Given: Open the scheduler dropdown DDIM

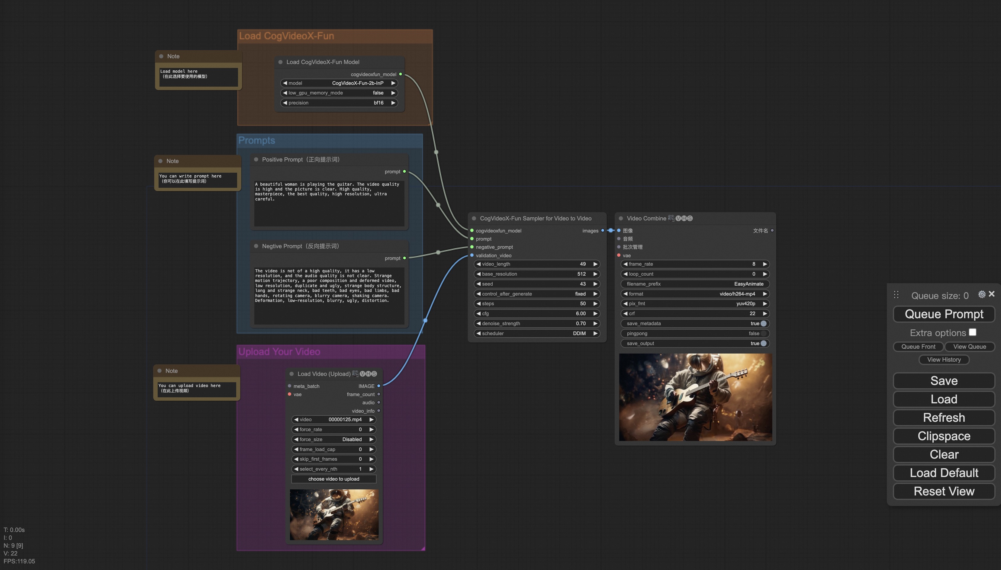Looking at the screenshot, I should pyautogui.click(x=537, y=334).
